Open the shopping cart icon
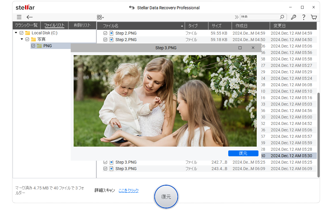This screenshot has width=328, height=212. coord(314,17)
